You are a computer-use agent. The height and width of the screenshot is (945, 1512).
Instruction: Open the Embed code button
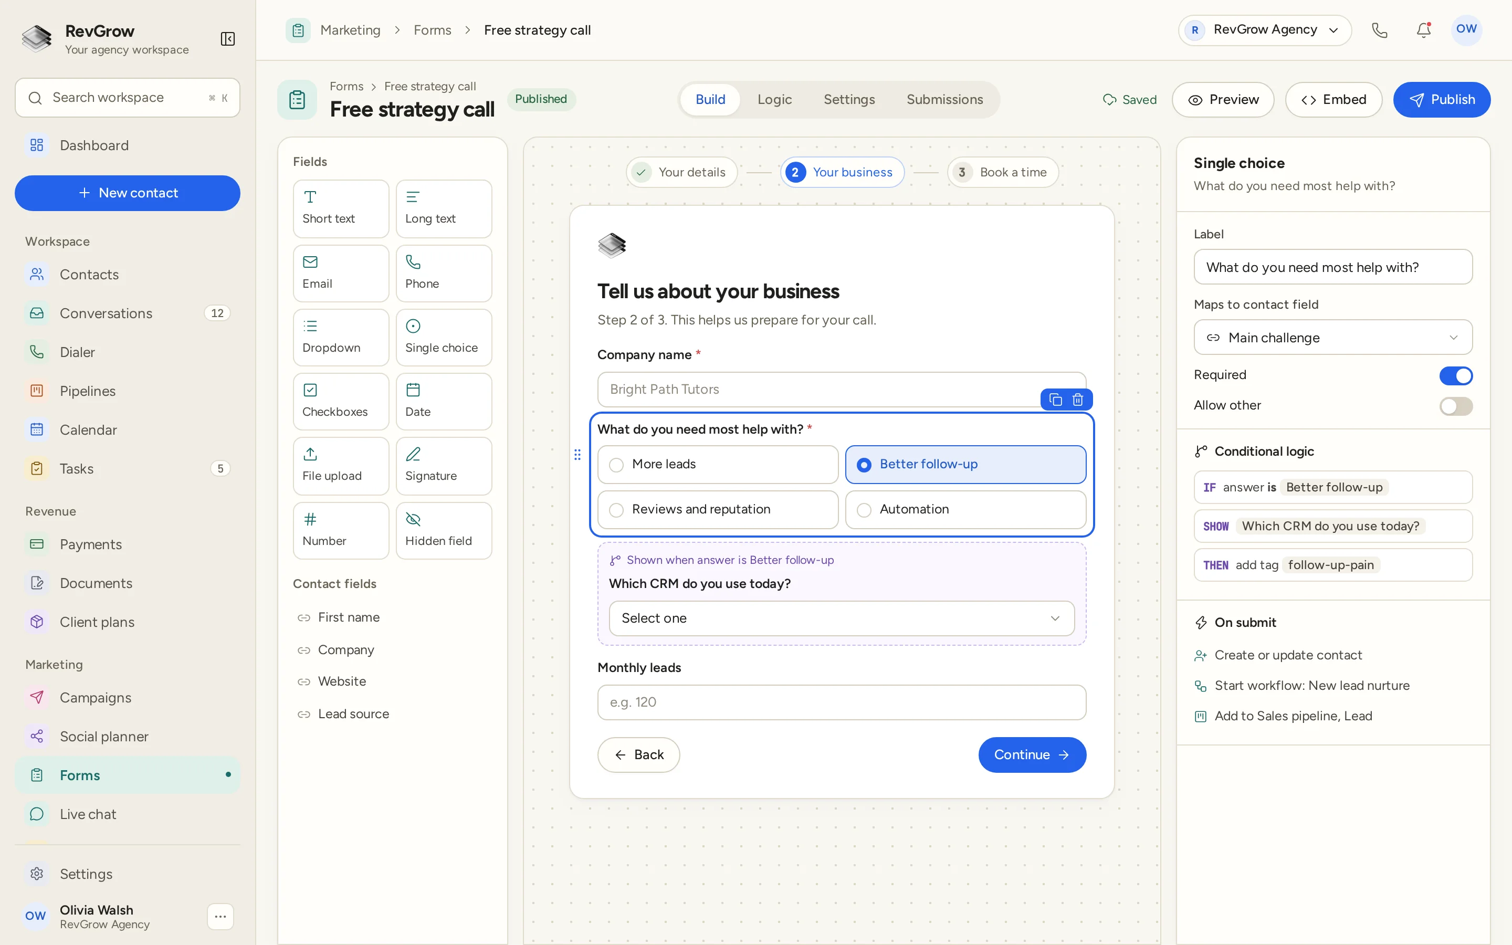(x=1333, y=99)
